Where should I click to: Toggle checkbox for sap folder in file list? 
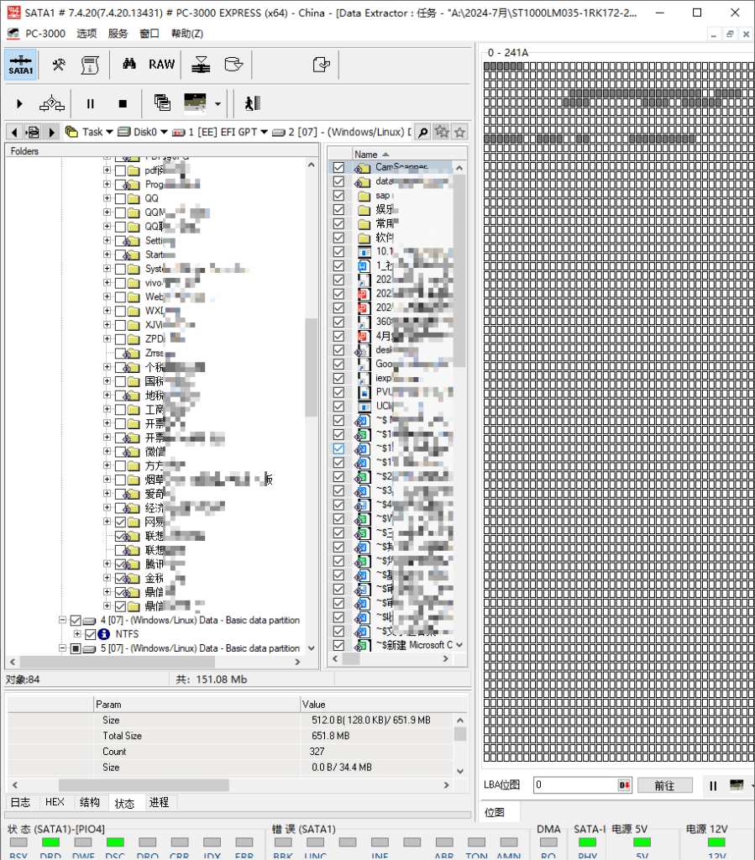[x=338, y=195]
